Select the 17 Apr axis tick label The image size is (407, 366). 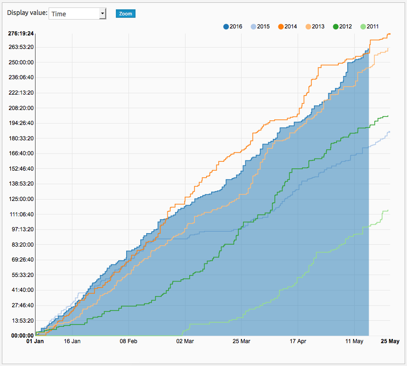tap(298, 341)
